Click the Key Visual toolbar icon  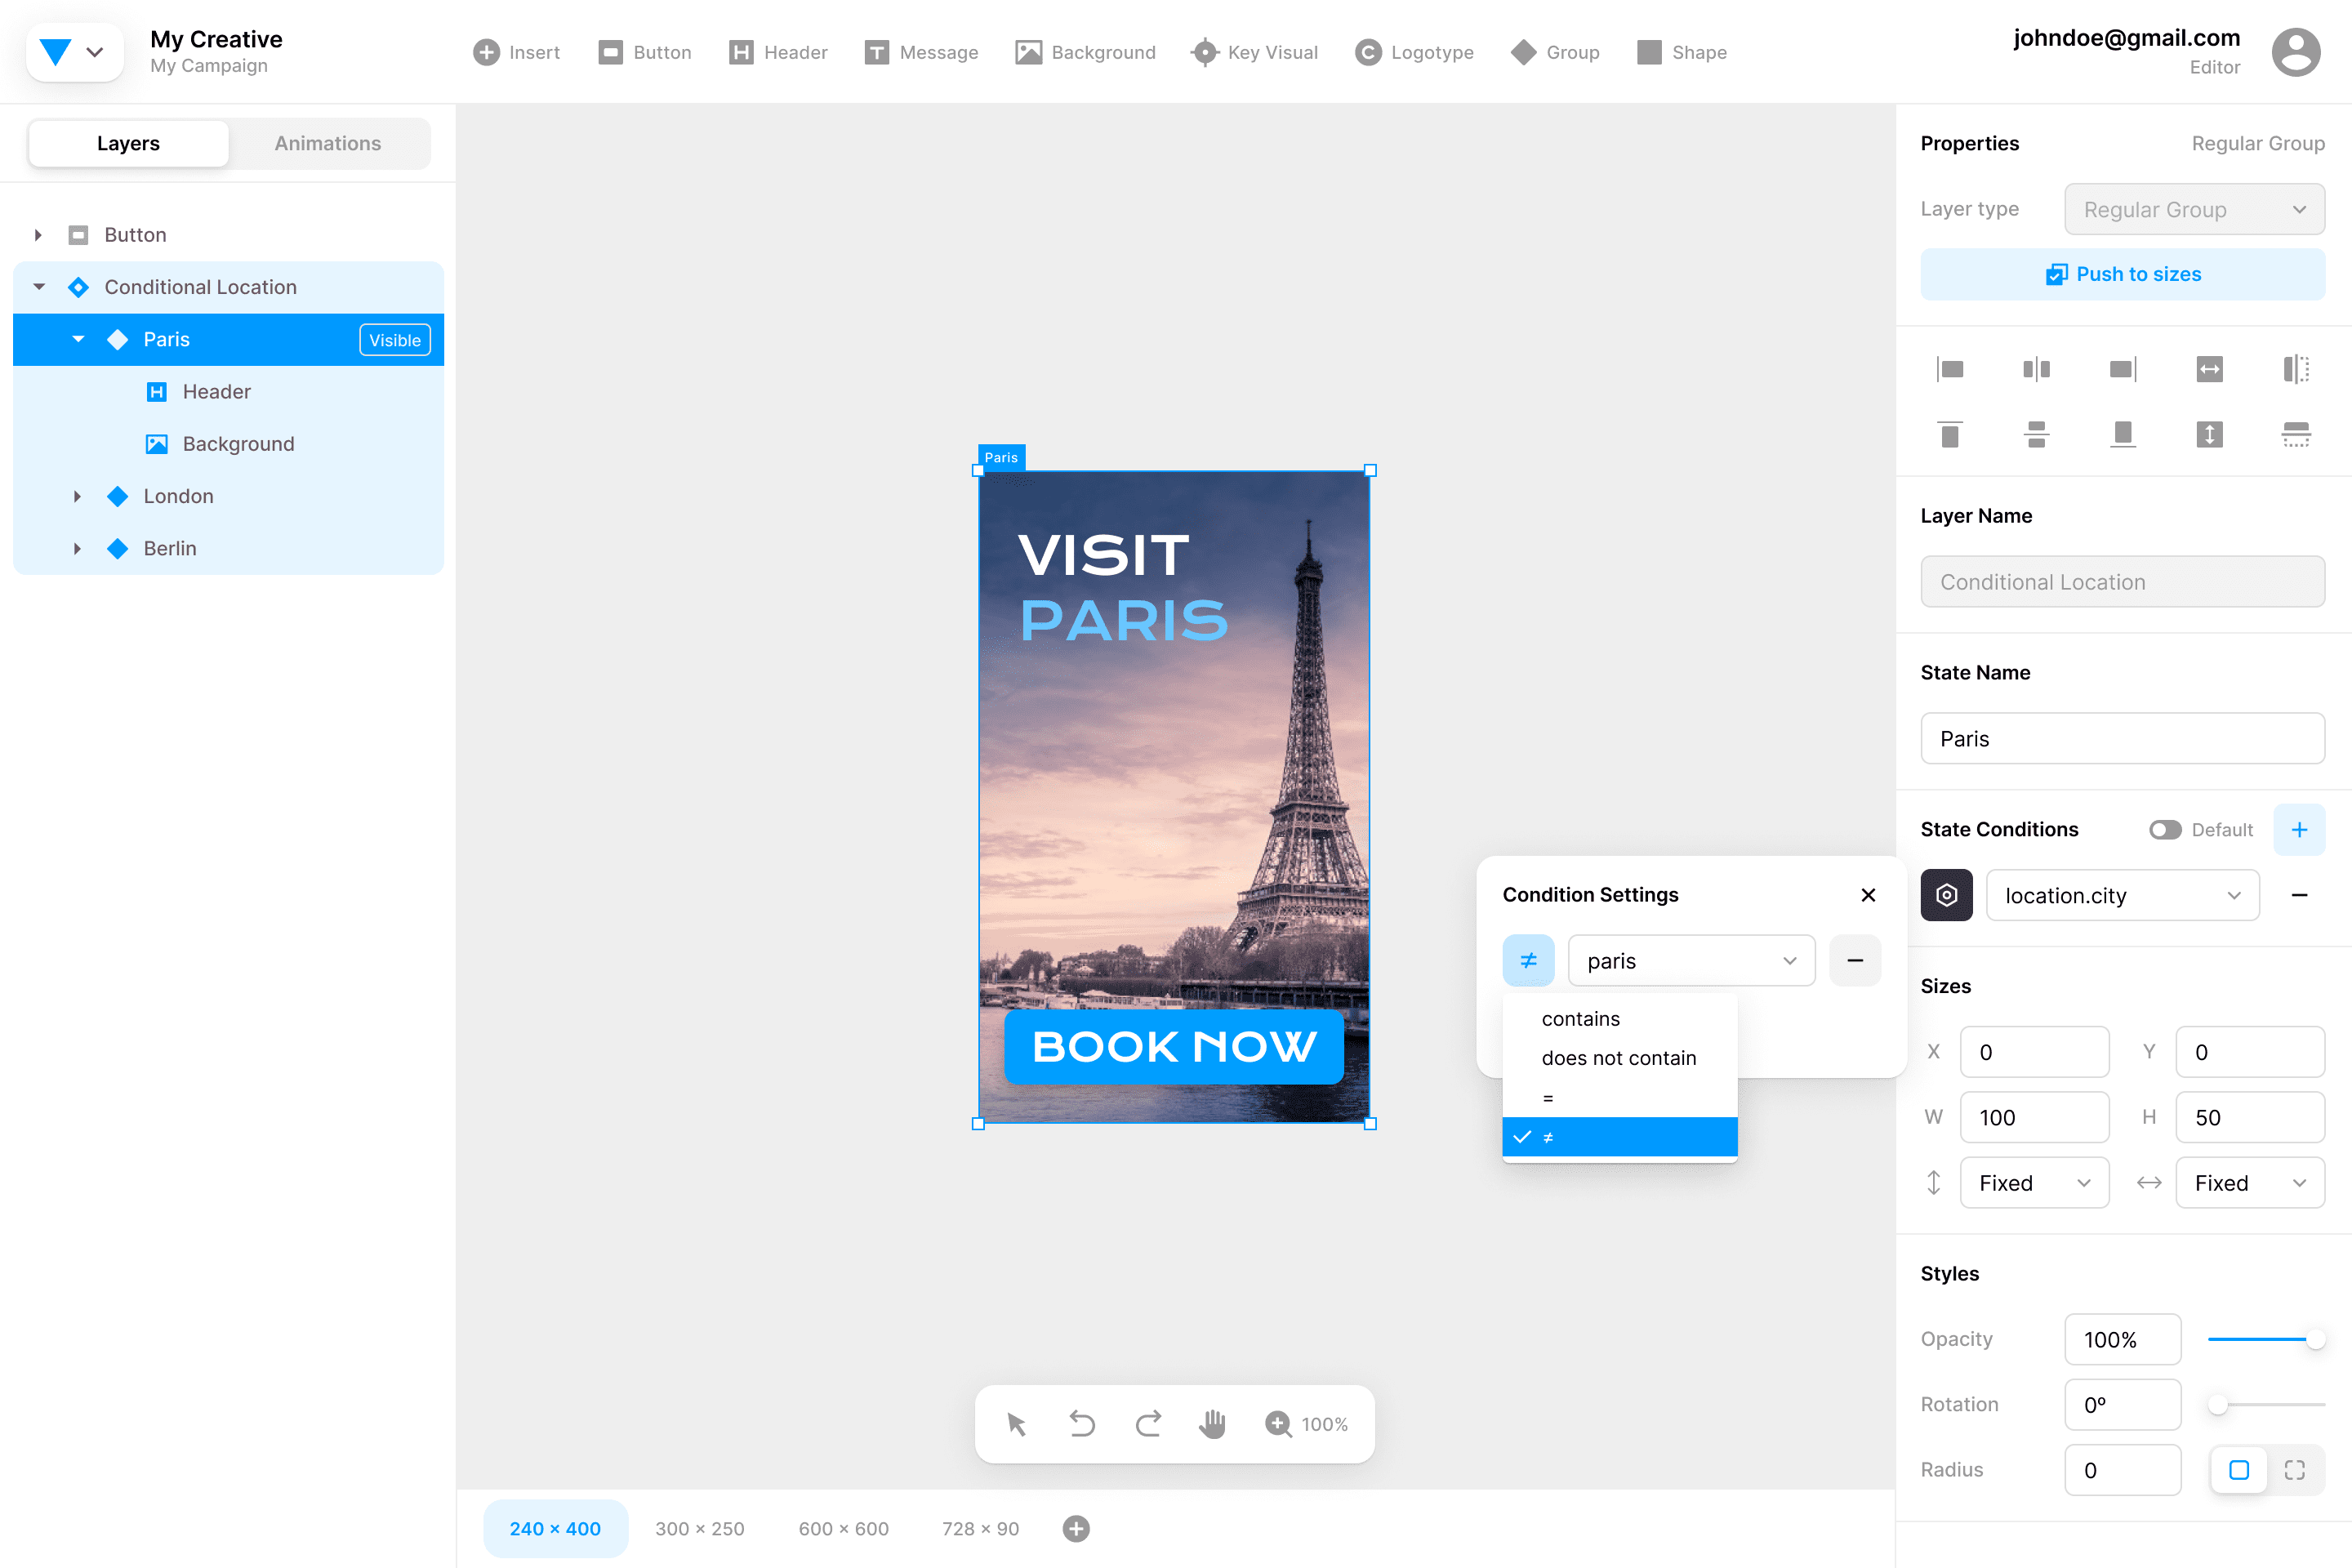1205,52
